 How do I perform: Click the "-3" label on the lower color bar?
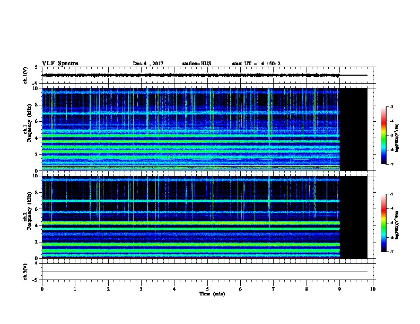tap(391, 194)
